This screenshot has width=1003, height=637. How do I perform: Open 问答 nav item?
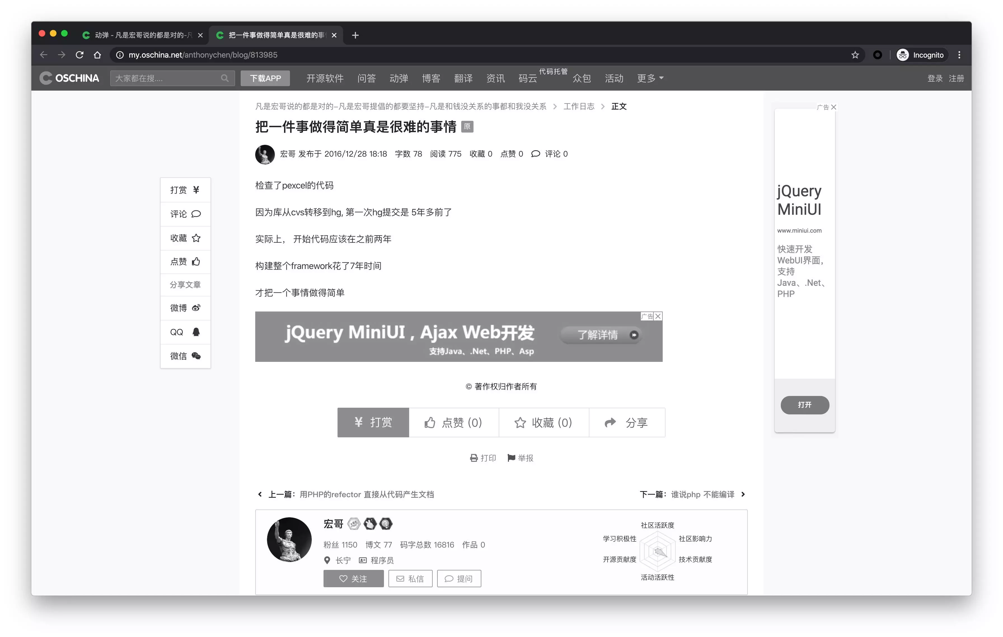[x=367, y=78]
